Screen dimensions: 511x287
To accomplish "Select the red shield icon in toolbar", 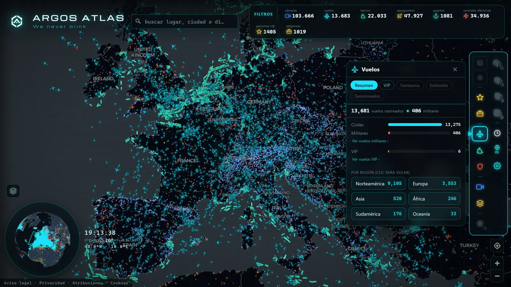I will [x=480, y=166].
